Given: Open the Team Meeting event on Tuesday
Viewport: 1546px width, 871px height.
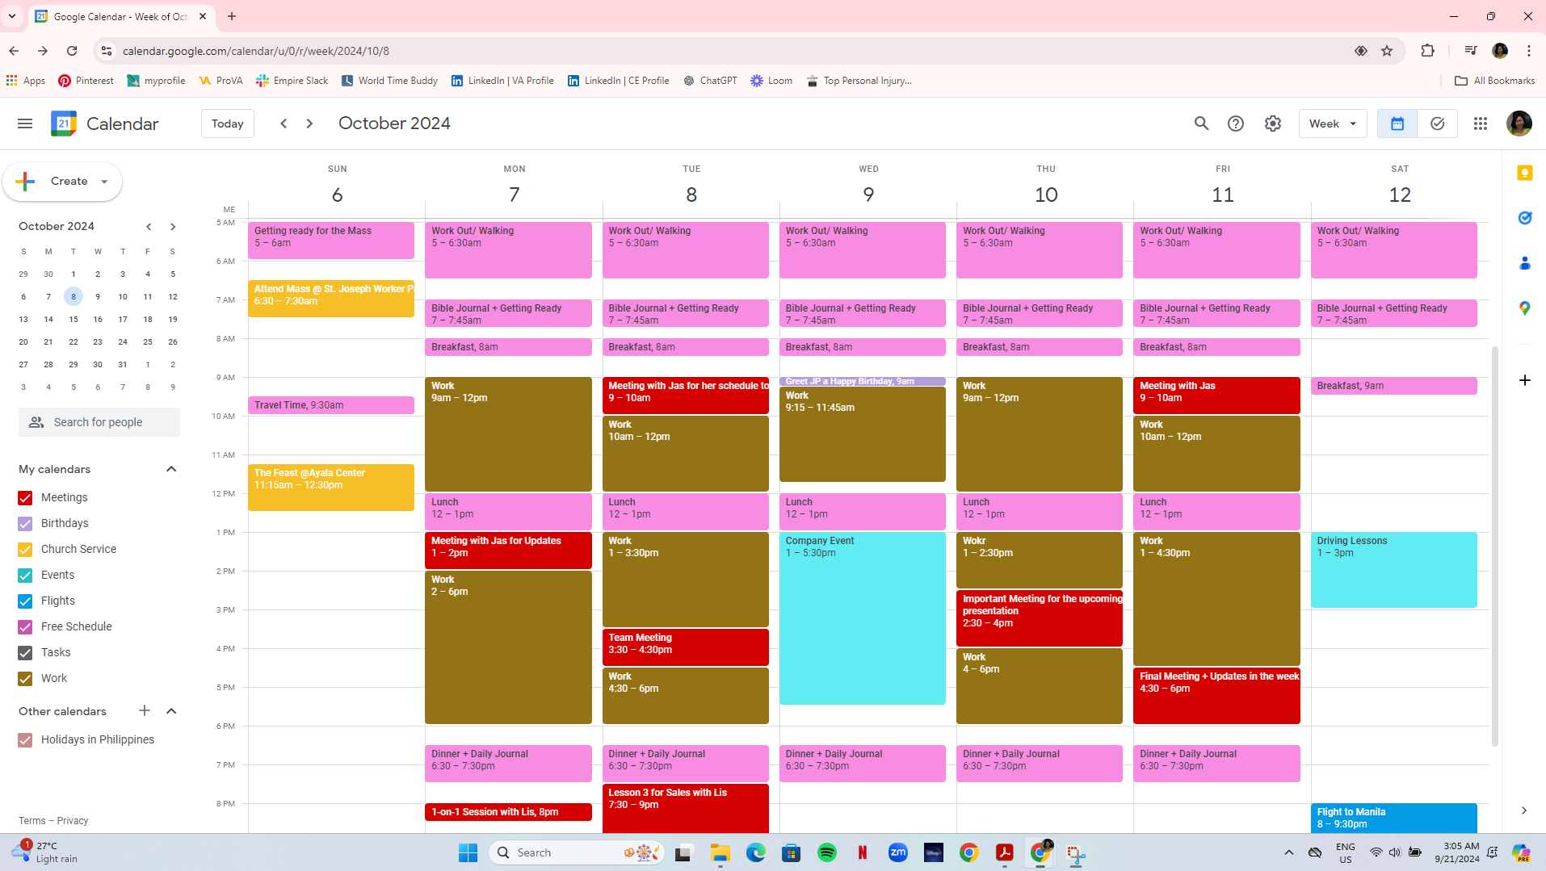Looking at the screenshot, I should [x=686, y=647].
